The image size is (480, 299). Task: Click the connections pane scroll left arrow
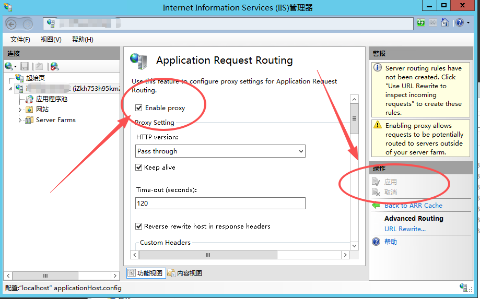point(8,276)
